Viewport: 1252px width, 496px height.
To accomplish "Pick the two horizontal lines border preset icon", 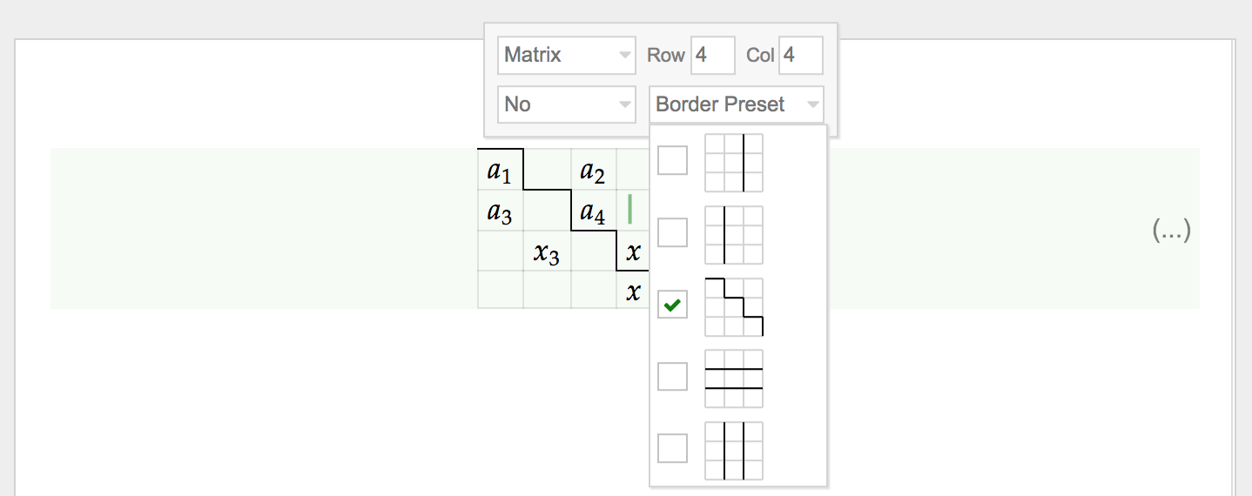I will click(734, 379).
